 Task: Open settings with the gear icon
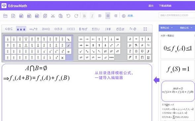tap(123, 16)
